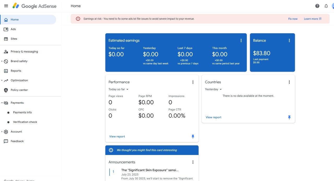Go to Home in sidebar
Image resolution: width=334 pixels, height=181 pixels.
[x=28, y=20]
